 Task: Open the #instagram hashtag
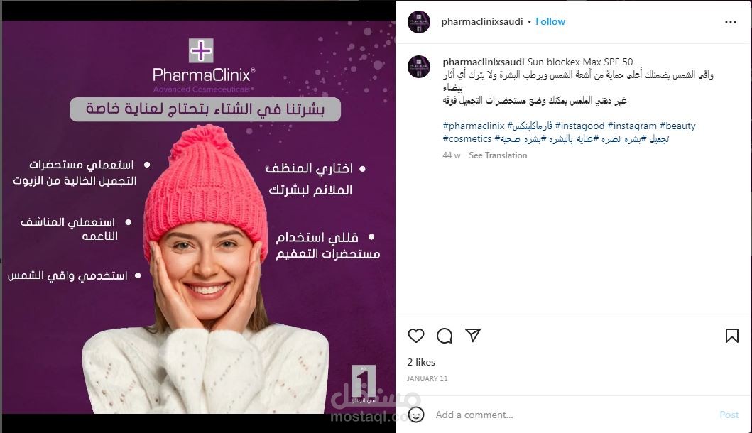[x=631, y=126]
